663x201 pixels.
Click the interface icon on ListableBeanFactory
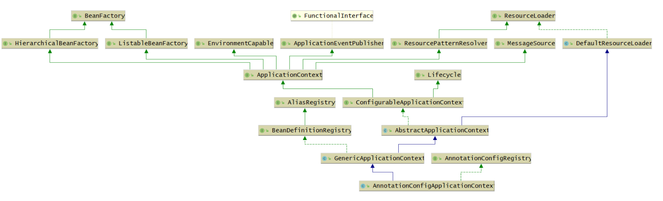[x=110, y=43]
